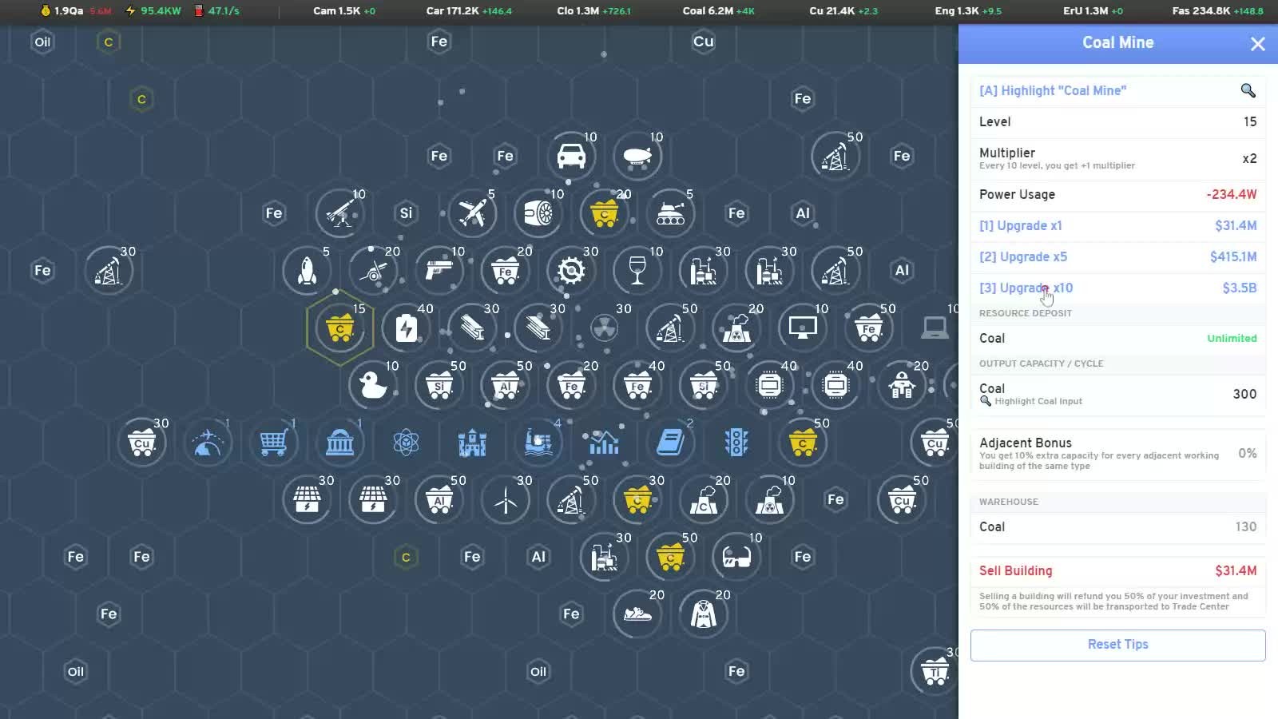Image resolution: width=1278 pixels, height=719 pixels.
Task: Select the airplane factory on the map
Action: (472, 213)
